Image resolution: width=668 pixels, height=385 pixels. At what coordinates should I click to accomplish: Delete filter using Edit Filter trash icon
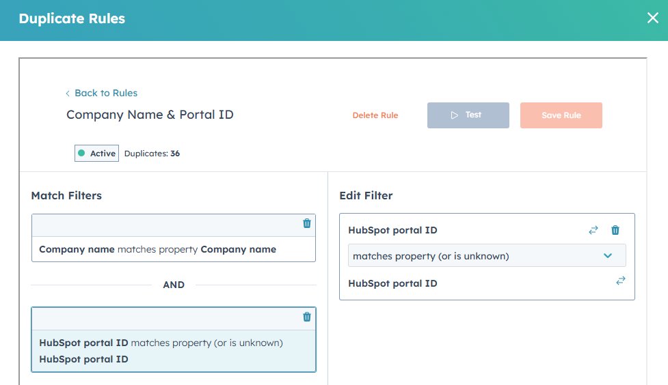(615, 230)
